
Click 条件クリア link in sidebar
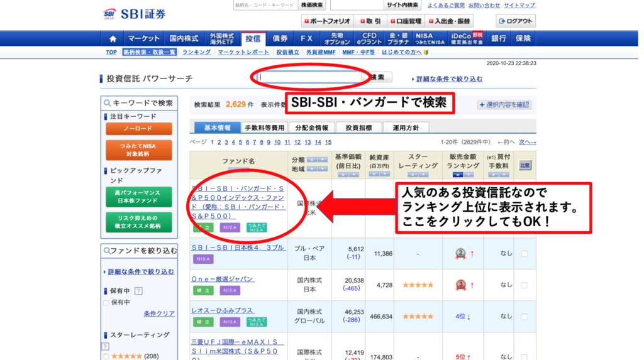[159, 314]
